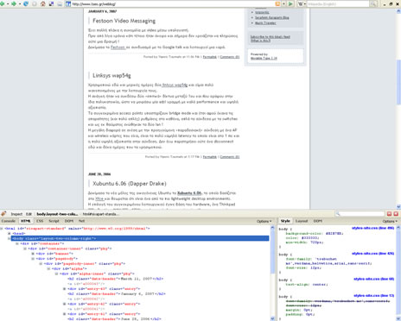
Task: Click the site favicon in the address bar
Action: pos(68,3)
